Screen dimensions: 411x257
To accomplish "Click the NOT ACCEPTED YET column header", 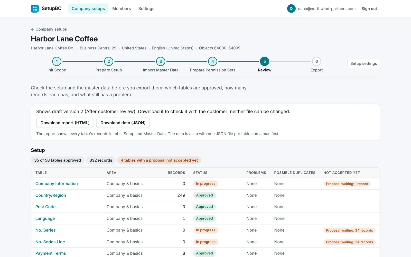I will [x=341, y=173].
